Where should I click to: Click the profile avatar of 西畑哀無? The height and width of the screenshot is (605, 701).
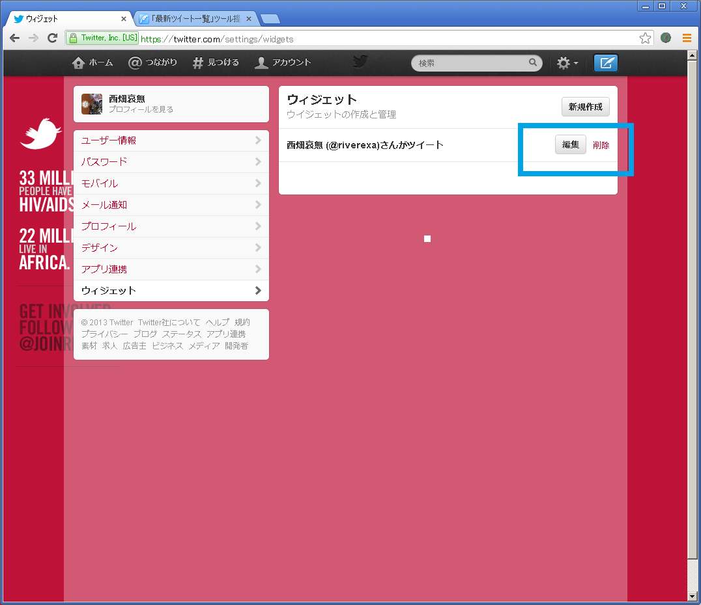click(92, 104)
